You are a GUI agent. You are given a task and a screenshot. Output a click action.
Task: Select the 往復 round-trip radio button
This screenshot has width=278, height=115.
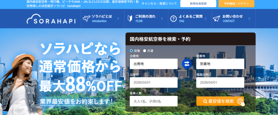point(131,51)
